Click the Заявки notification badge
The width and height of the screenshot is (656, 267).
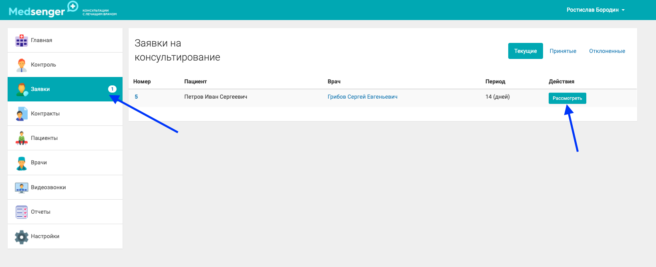point(112,89)
